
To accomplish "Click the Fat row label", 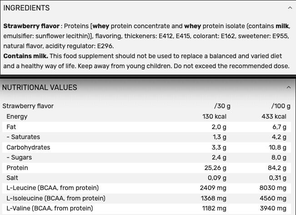I will [11, 127].
